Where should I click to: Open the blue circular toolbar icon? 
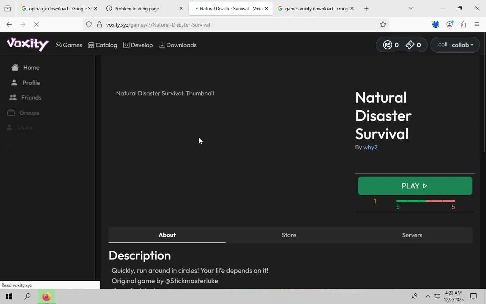click(436, 25)
